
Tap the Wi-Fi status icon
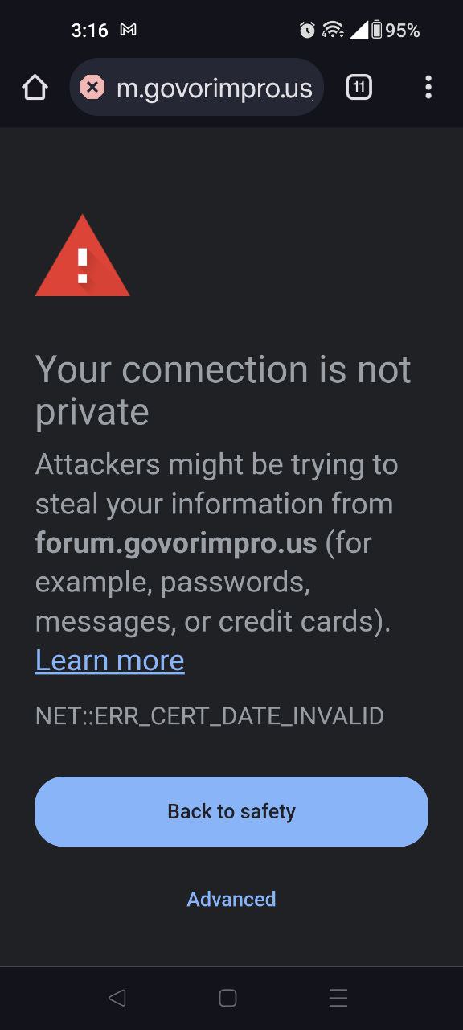[x=332, y=31]
